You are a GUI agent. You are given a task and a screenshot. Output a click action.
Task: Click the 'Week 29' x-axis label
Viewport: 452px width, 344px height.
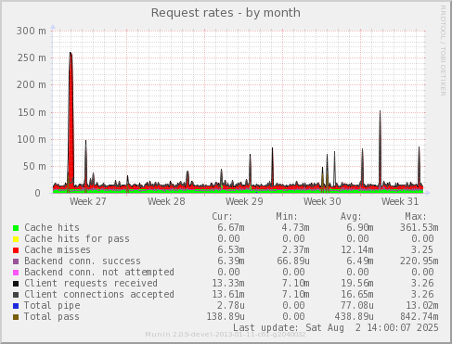(x=244, y=202)
